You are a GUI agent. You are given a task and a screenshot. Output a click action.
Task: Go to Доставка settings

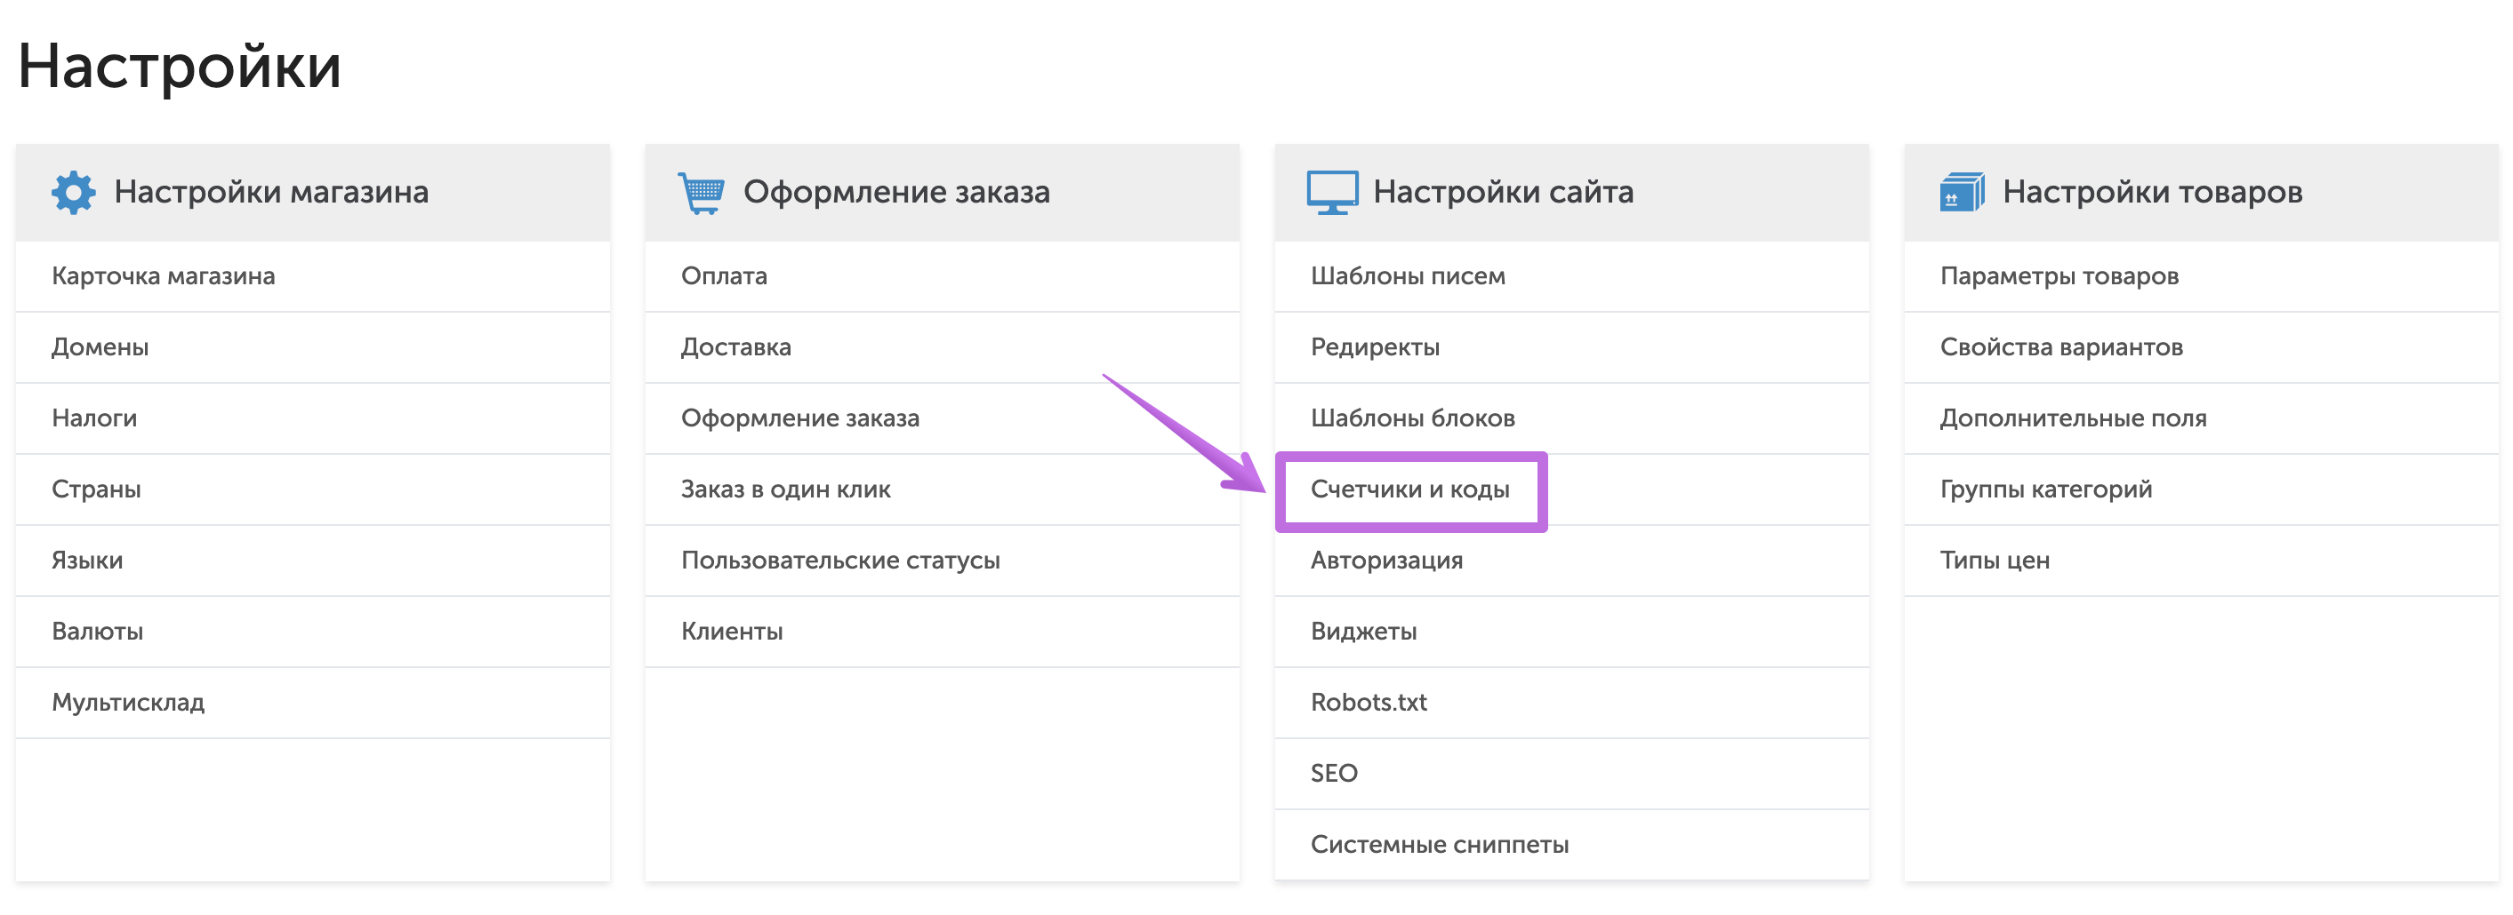[735, 347]
